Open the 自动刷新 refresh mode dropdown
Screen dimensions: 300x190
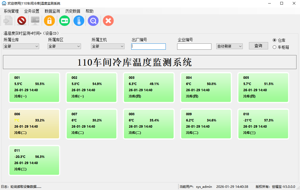tap(230, 46)
